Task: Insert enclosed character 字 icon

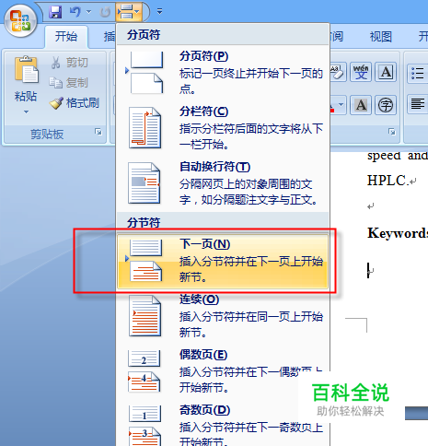Action: 386,105
